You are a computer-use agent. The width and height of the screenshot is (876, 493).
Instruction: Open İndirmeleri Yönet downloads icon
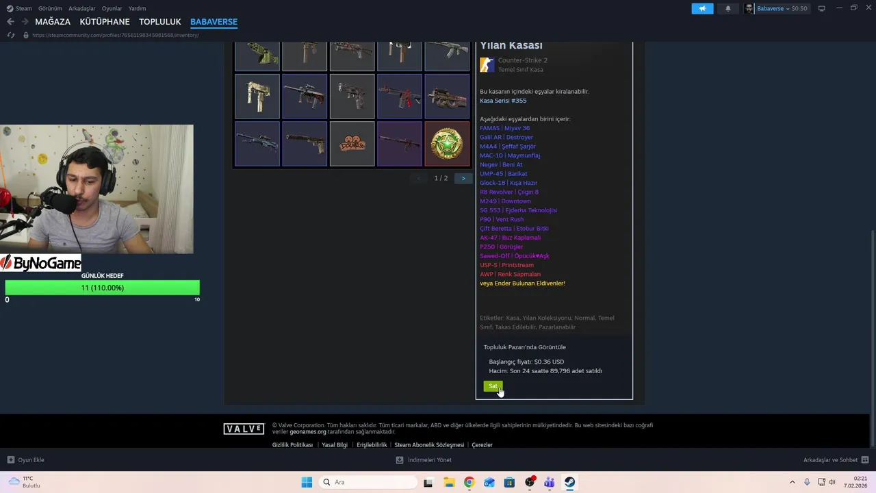pos(400,459)
